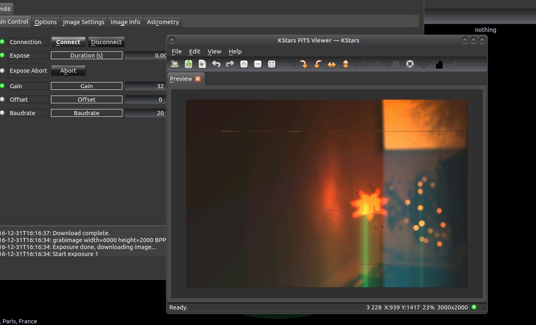The image size is (536, 325).
Task: Abort the current exposure
Action: [x=68, y=71]
